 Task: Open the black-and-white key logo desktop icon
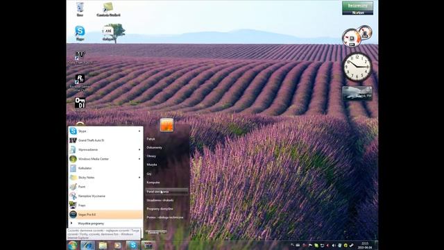coord(80,103)
